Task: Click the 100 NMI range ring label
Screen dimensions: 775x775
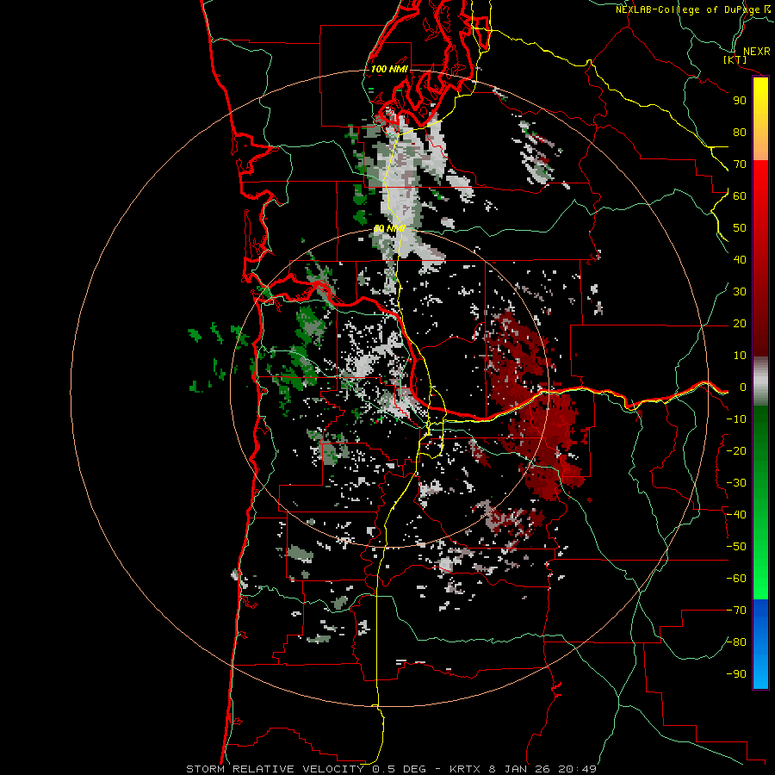Action: click(x=389, y=69)
